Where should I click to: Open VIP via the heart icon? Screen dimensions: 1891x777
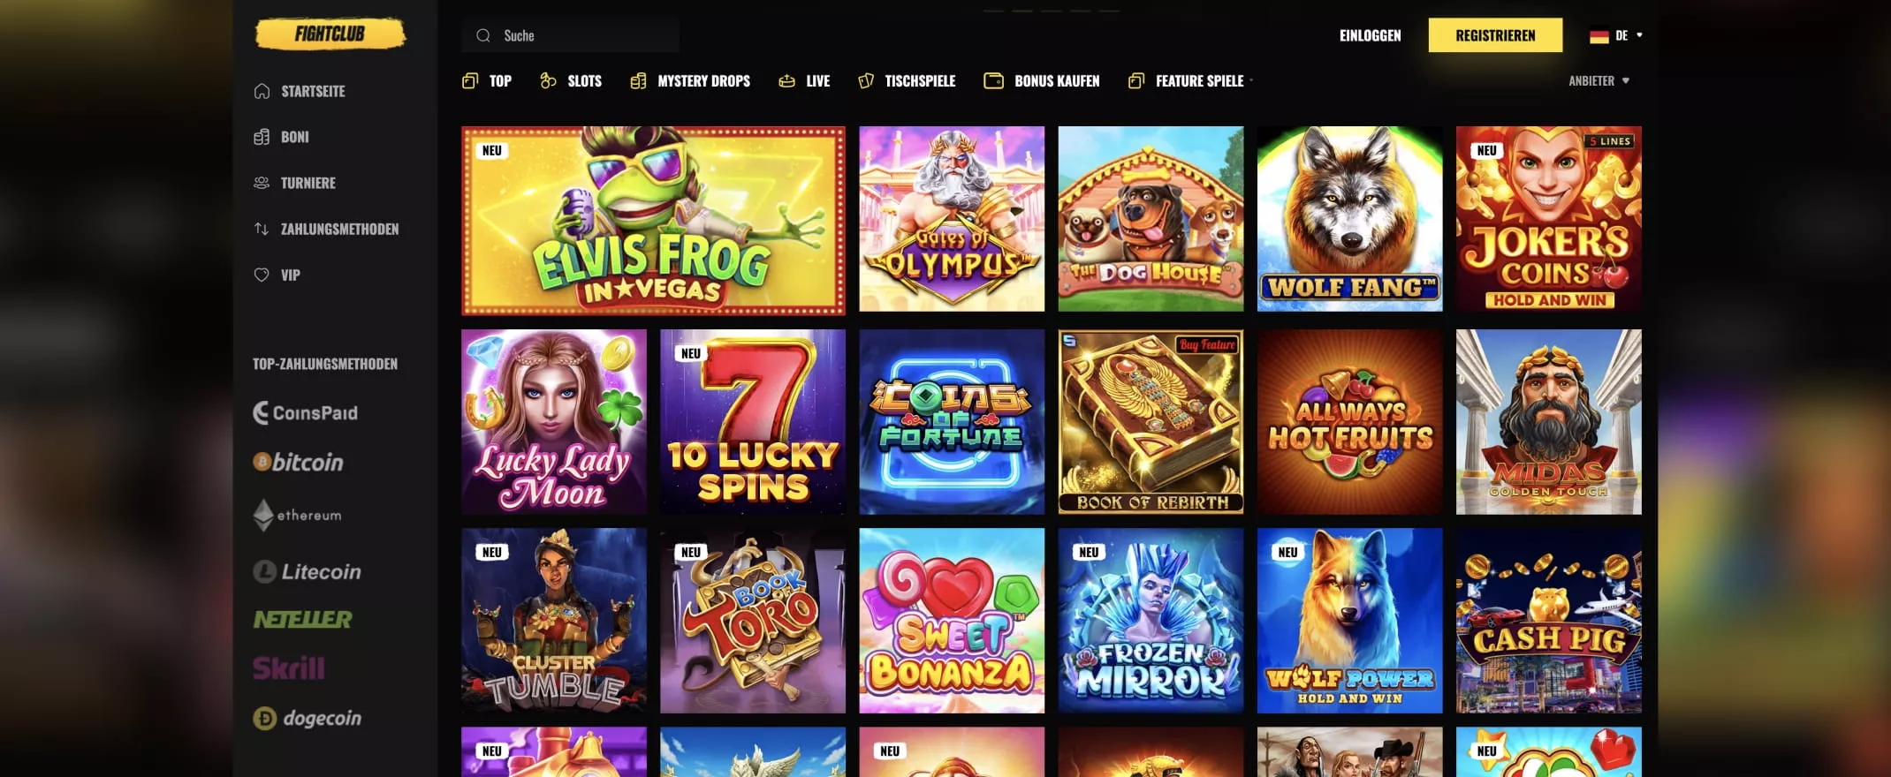(262, 275)
